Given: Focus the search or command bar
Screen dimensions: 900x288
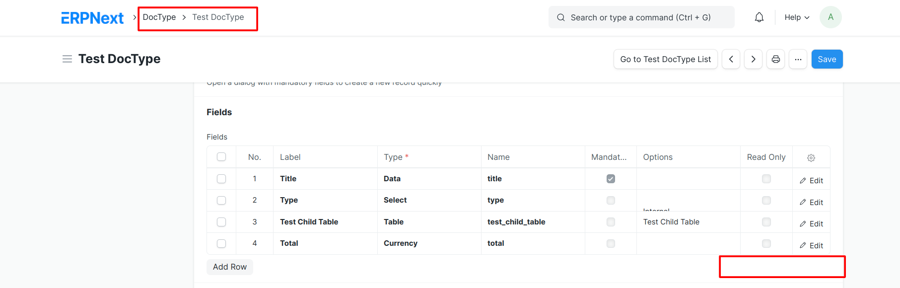Looking at the screenshot, I should point(641,17).
